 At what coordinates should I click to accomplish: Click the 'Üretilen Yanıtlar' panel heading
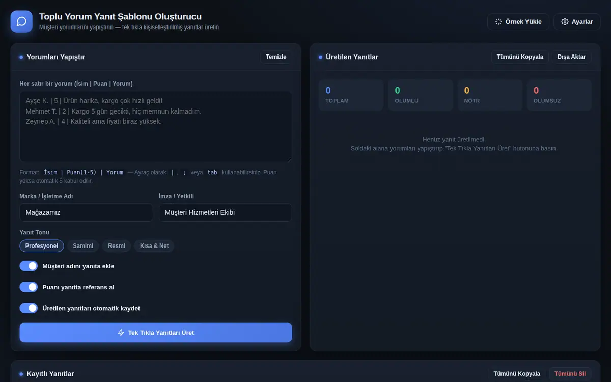[352, 57]
